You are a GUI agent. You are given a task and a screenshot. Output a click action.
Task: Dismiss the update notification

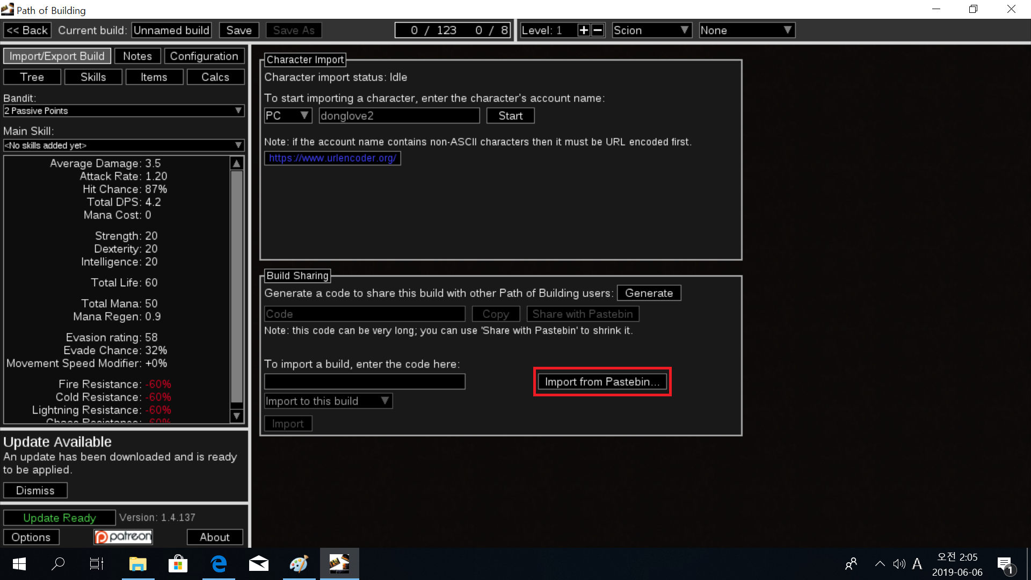pyautogui.click(x=35, y=490)
